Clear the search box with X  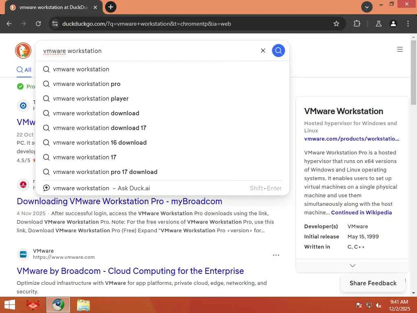tap(263, 51)
